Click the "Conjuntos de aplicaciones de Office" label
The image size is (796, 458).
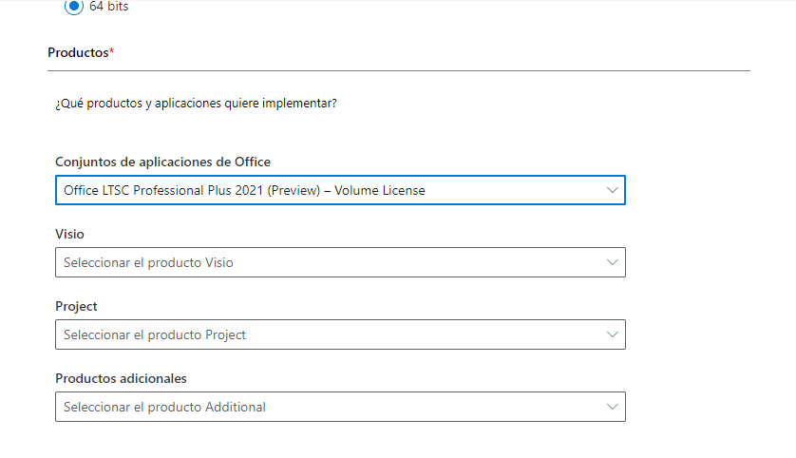click(162, 162)
